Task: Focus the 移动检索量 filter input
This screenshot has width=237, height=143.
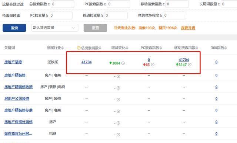Action: pyautogui.click(x=116, y=15)
